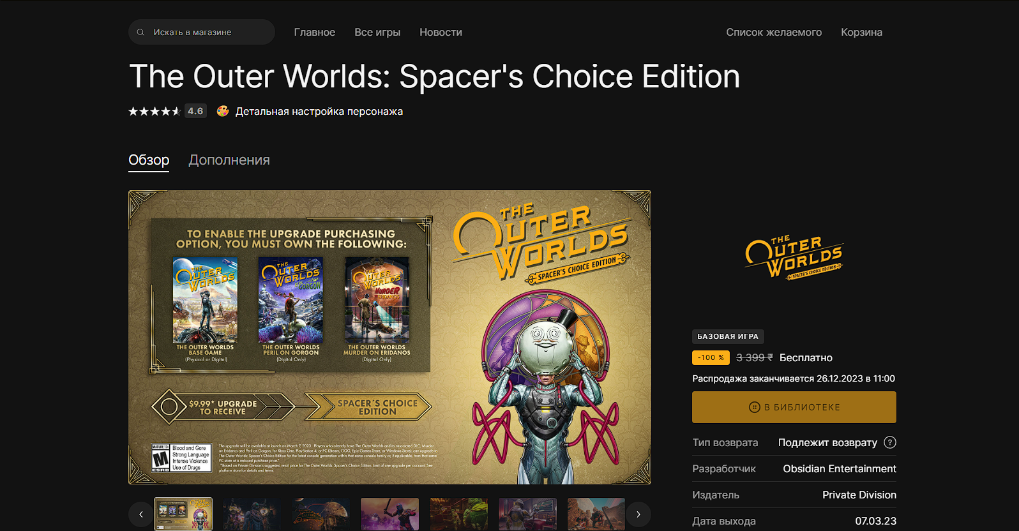The image size is (1019, 531).
Task: Open the Корзина link
Action: 861,32
